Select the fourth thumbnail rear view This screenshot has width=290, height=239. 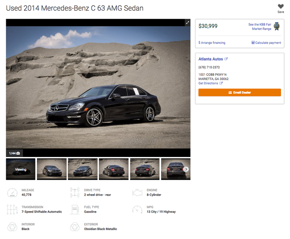(x=114, y=169)
